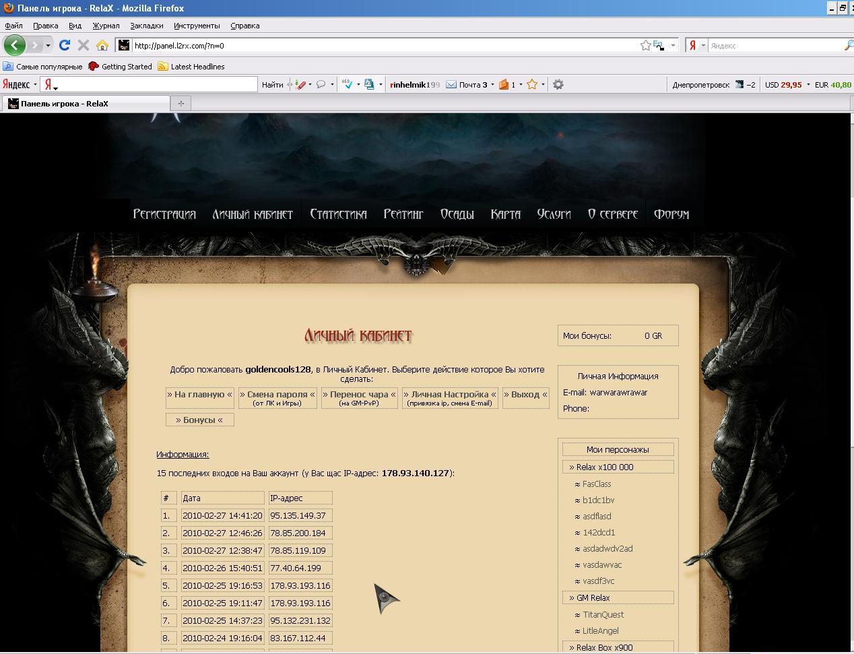Viewport: 854px width, 654px height.
Task: Expand the Relax x100 000 server group
Action: click(x=618, y=467)
